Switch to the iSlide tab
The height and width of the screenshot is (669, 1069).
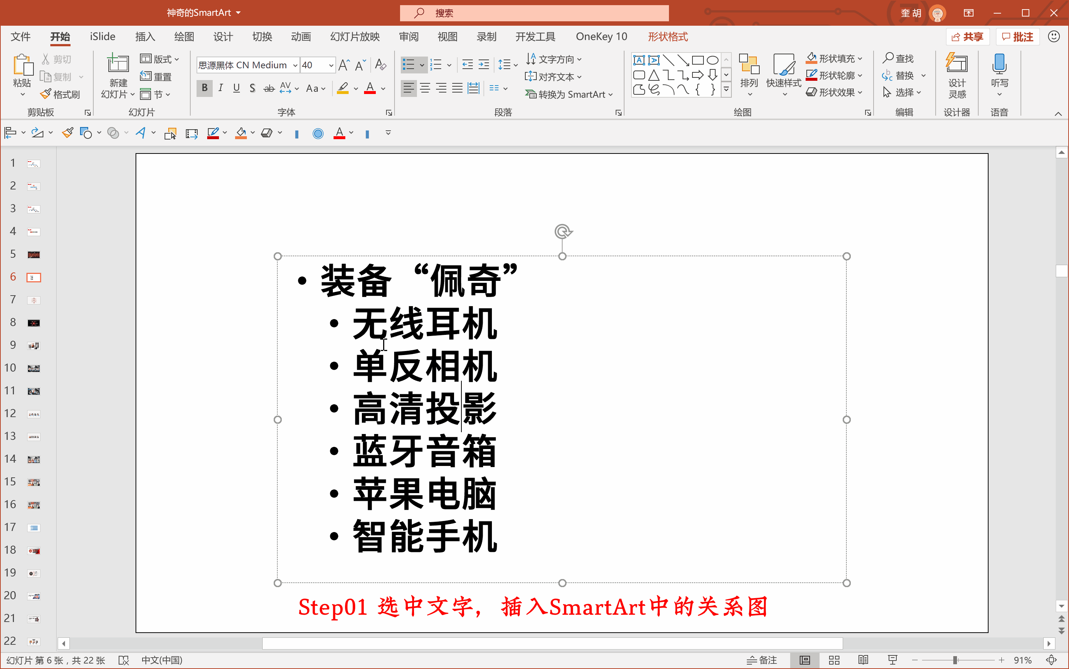(x=102, y=37)
